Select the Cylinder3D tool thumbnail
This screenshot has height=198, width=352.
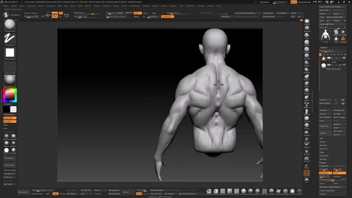pos(336,32)
